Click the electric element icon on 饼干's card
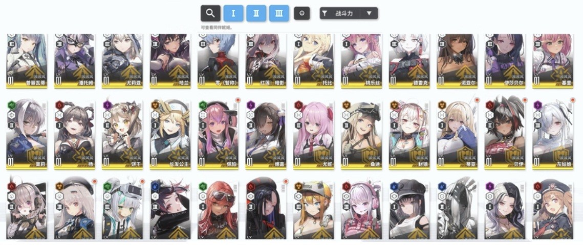Viewport: 583px width, 250px height. click(106, 105)
